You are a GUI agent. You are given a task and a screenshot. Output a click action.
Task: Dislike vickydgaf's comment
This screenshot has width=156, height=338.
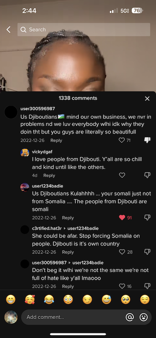coord(147,175)
